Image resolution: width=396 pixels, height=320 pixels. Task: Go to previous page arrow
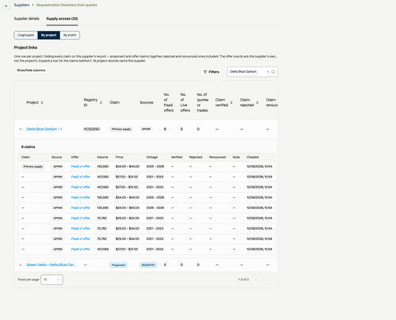click(256, 280)
